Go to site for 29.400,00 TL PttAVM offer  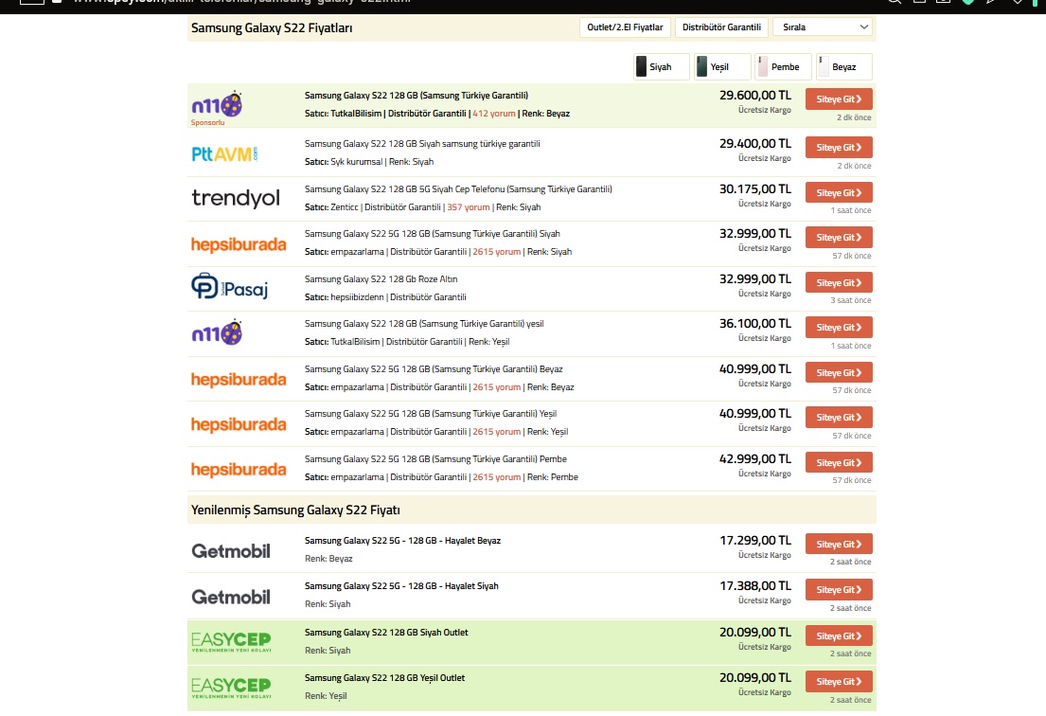coord(839,147)
